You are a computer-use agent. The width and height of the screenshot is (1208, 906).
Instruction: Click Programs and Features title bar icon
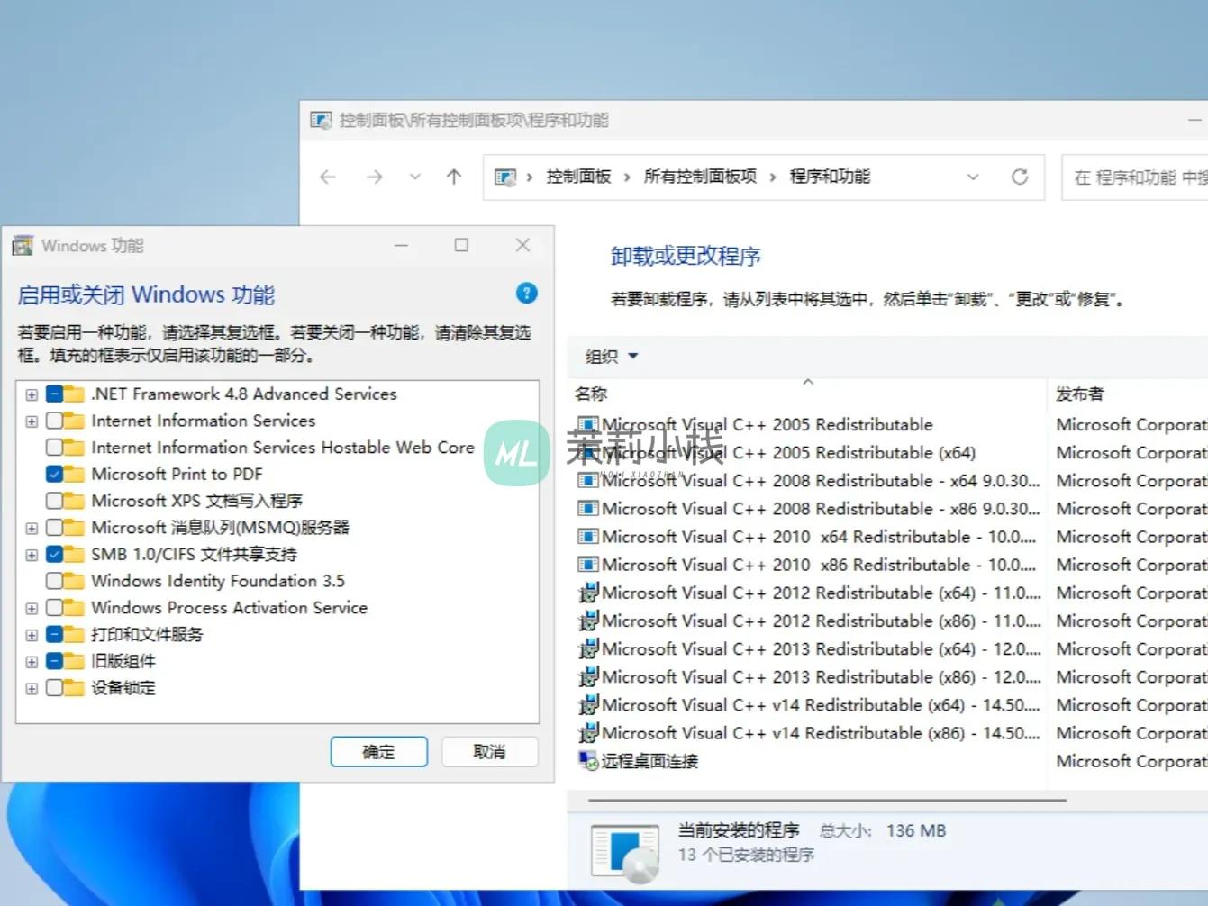[x=321, y=120]
